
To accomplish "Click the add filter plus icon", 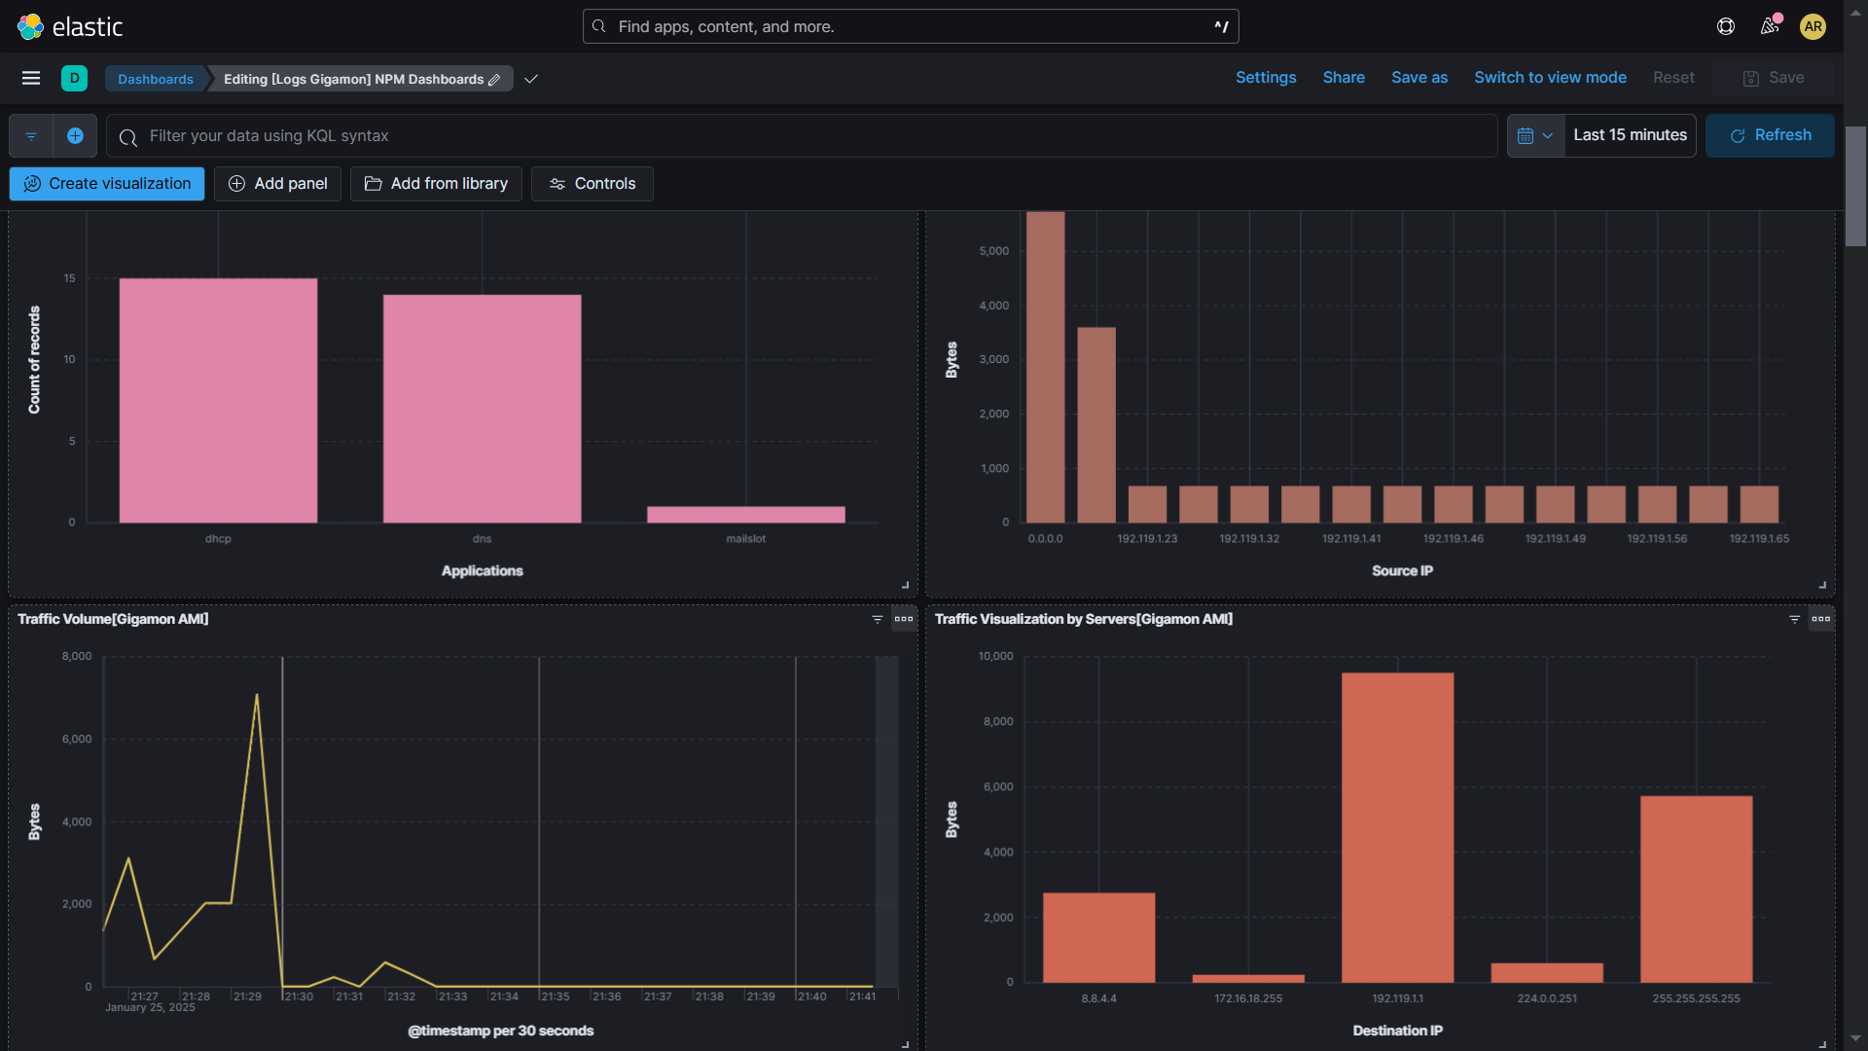I will [75, 135].
